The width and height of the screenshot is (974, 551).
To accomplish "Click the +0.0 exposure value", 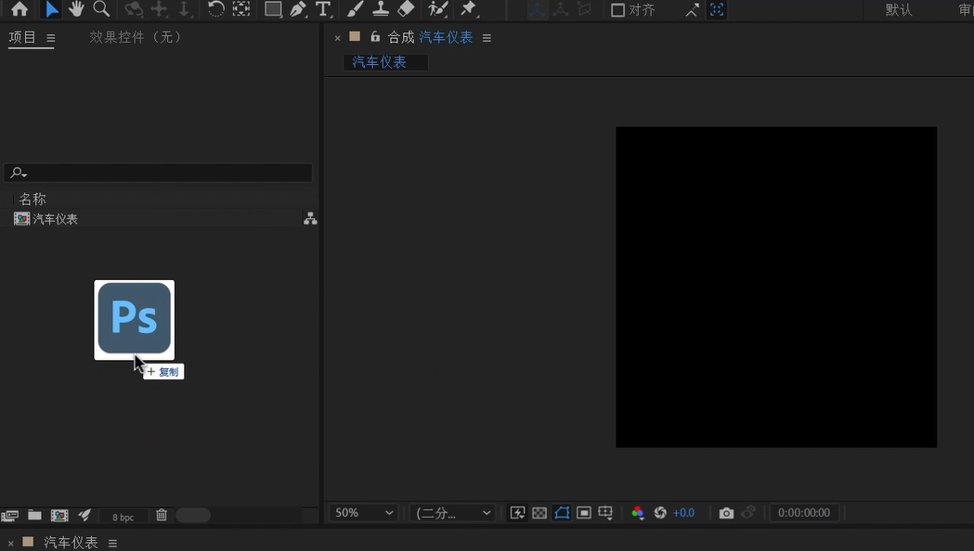I will pyautogui.click(x=683, y=513).
